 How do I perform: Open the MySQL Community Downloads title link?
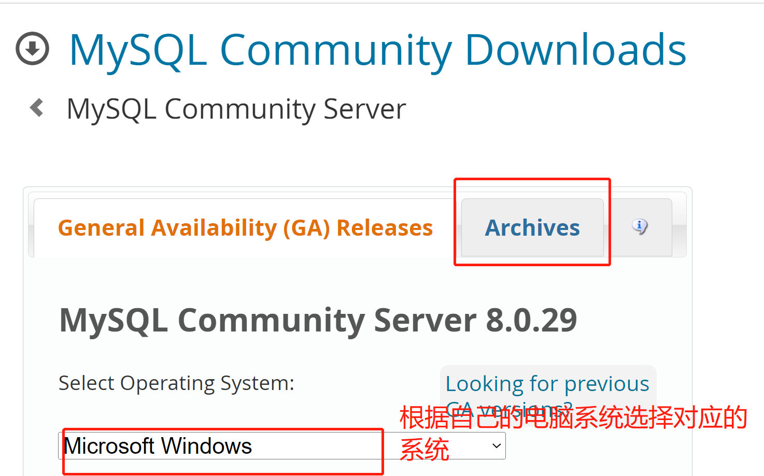[x=377, y=50]
